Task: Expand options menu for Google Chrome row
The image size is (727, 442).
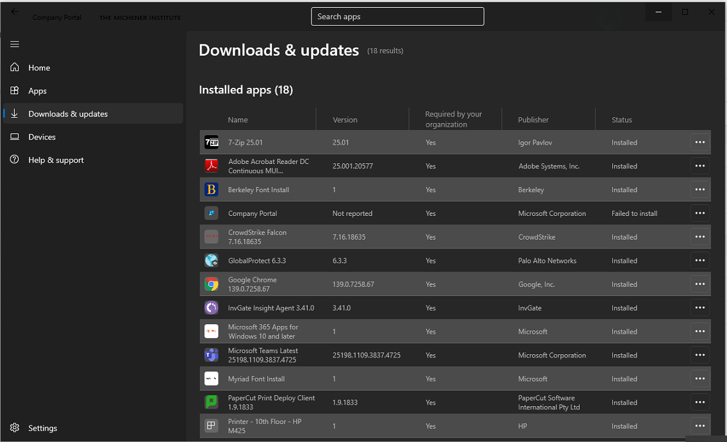Action: pyautogui.click(x=699, y=284)
